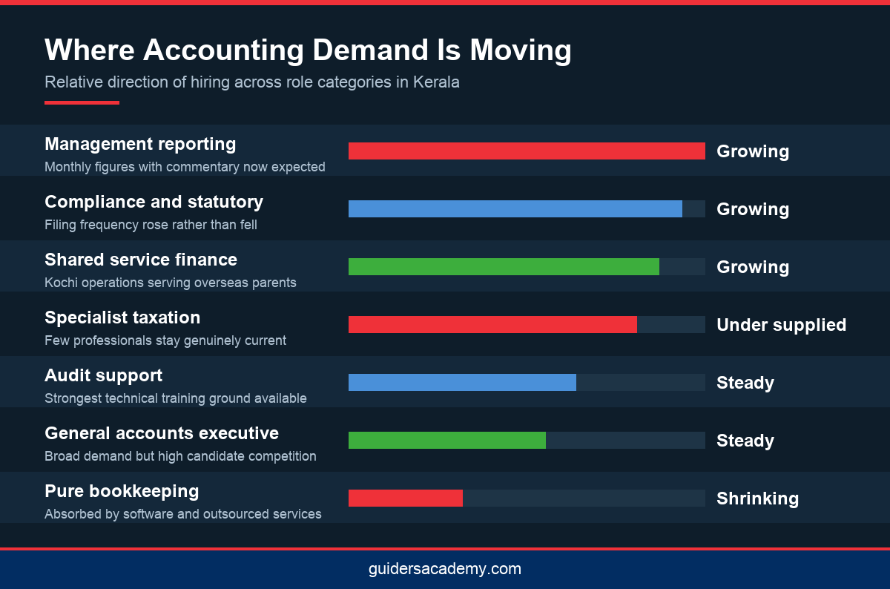Open the guidersacademy.com link in footer
This screenshot has width=890, height=589.
[x=445, y=569]
